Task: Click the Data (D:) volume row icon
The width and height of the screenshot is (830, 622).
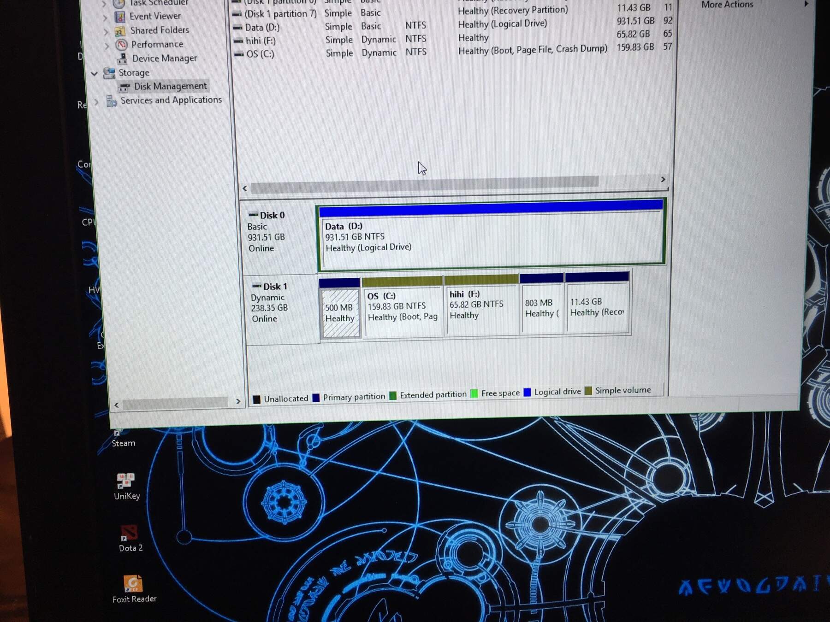Action: pyautogui.click(x=238, y=27)
